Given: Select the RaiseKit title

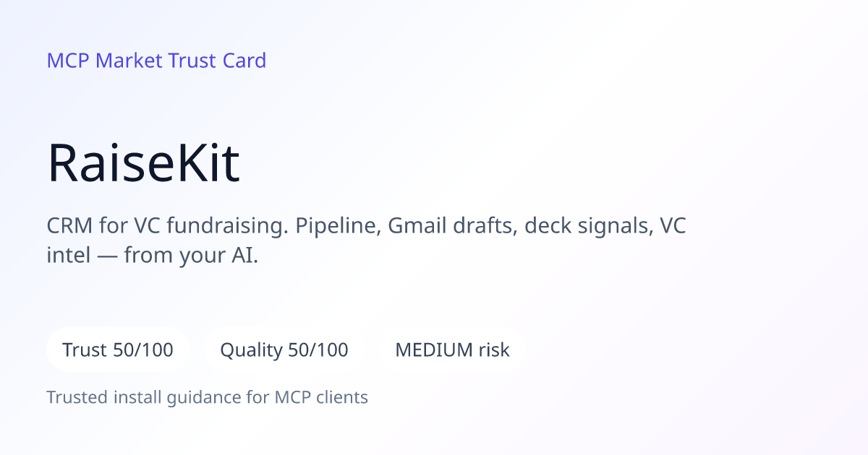Looking at the screenshot, I should tap(143, 164).
